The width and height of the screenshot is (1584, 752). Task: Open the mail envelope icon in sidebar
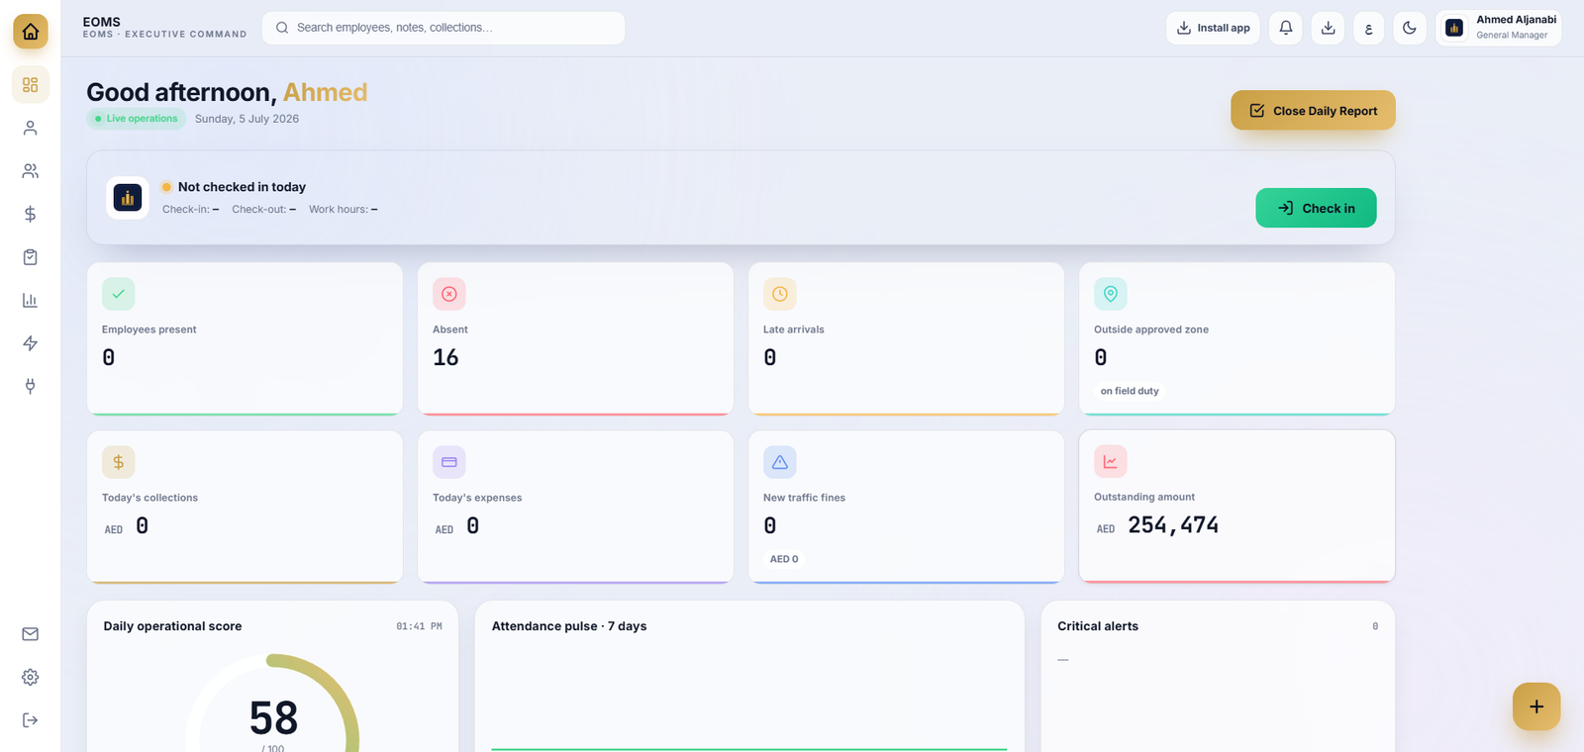click(x=31, y=634)
